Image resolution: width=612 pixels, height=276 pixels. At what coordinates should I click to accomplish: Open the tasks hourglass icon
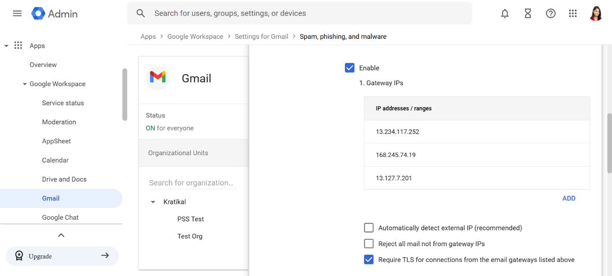coord(528,14)
